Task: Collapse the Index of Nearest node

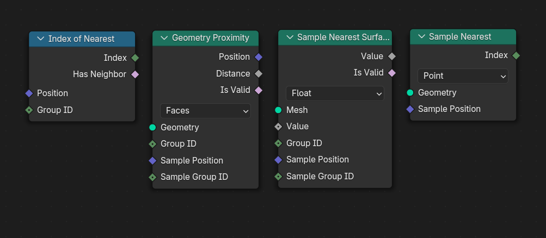Action: click(x=41, y=39)
